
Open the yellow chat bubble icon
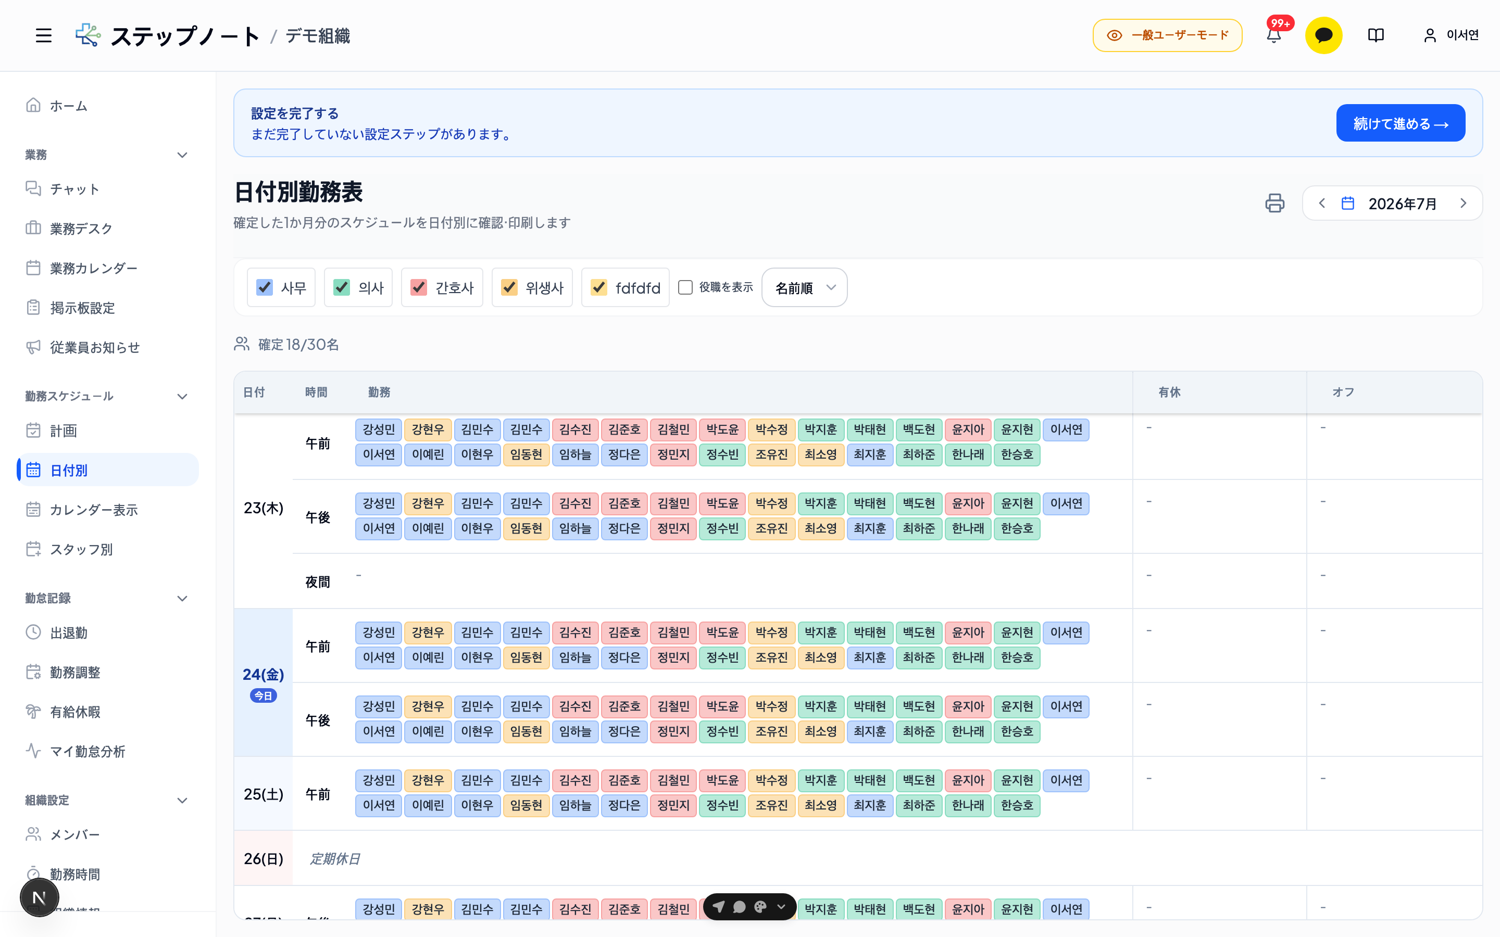1323,35
